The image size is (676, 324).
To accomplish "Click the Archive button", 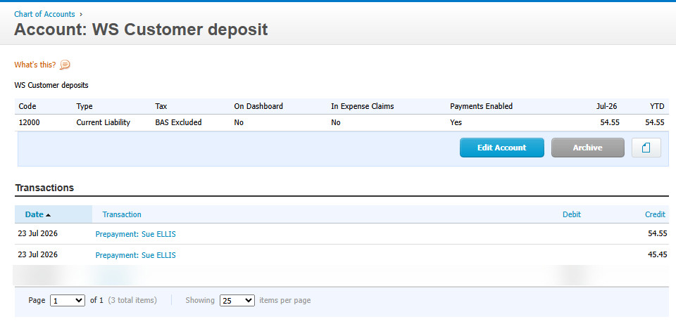I will click(x=587, y=148).
